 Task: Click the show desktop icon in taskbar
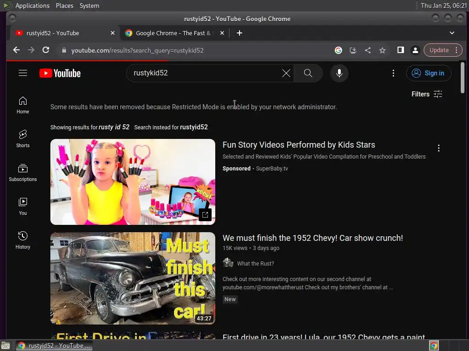[5, 346]
